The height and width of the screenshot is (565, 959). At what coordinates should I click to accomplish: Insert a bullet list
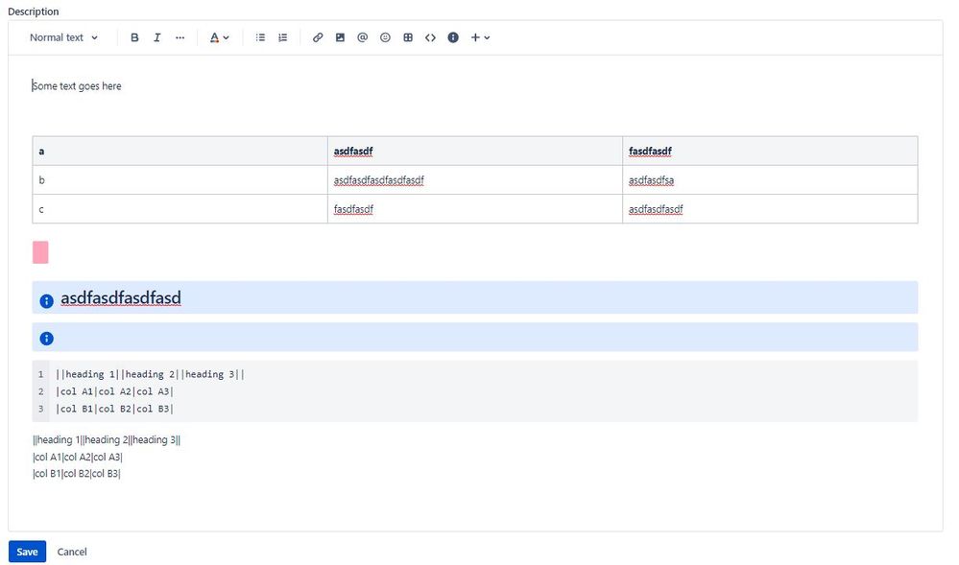tap(260, 37)
